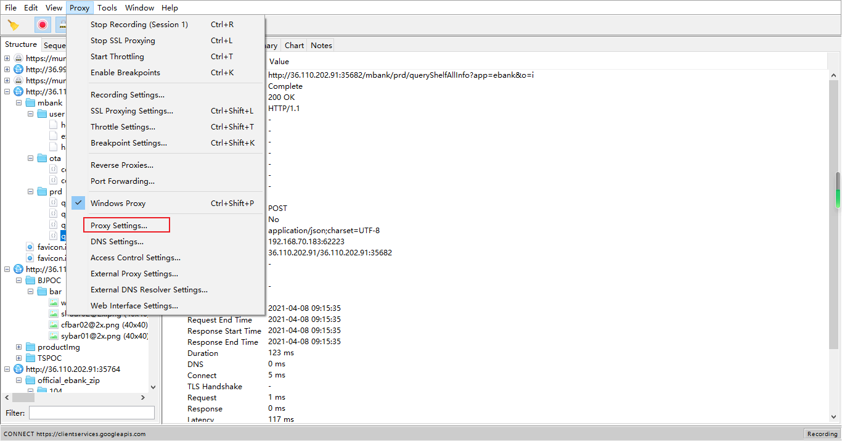The image size is (842, 441).
Task: Click the user folder icon
Action: [42, 114]
